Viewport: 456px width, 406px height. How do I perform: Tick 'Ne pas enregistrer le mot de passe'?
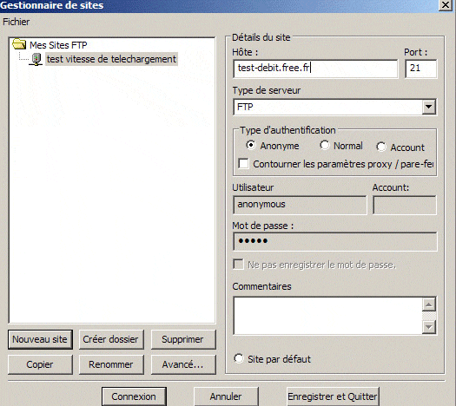[239, 265]
